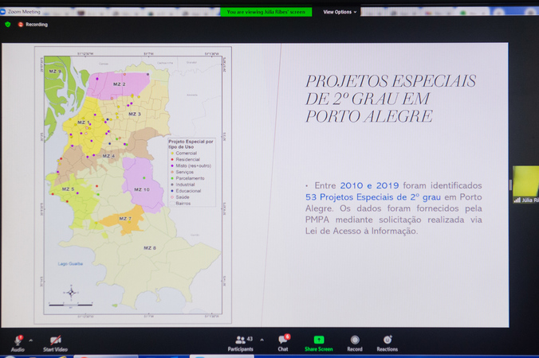Image resolution: width=539 pixels, height=358 pixels.
Task: Expand participants options caret next to count
Action: pos(262,340)
